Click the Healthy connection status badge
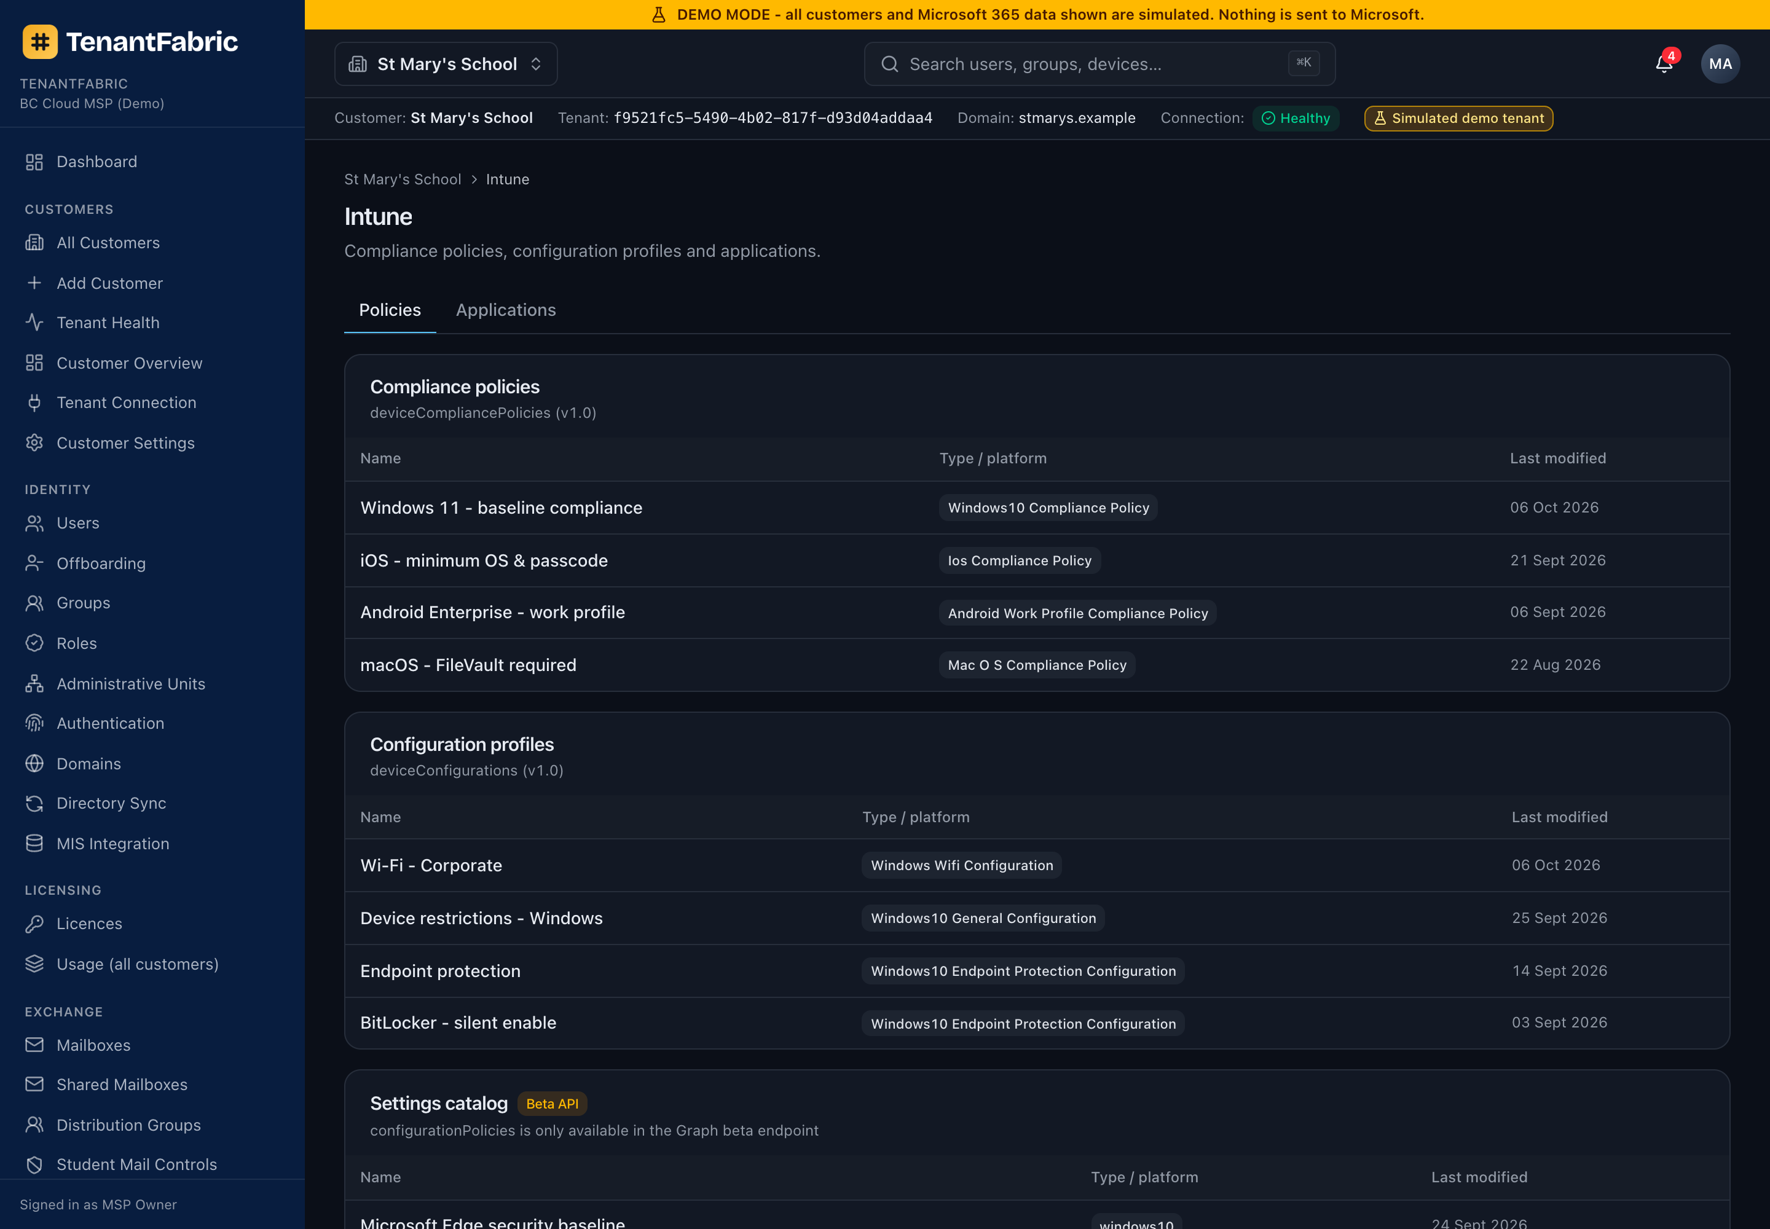Image resolution: width=1770 pixels, height=1229 pixels. tap(1296, 118)
